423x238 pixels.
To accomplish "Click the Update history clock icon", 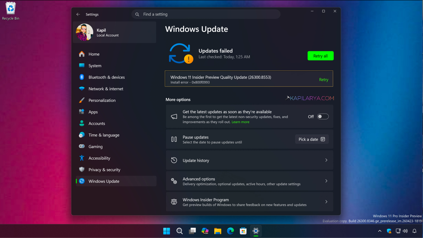I will tap(174, 160).
